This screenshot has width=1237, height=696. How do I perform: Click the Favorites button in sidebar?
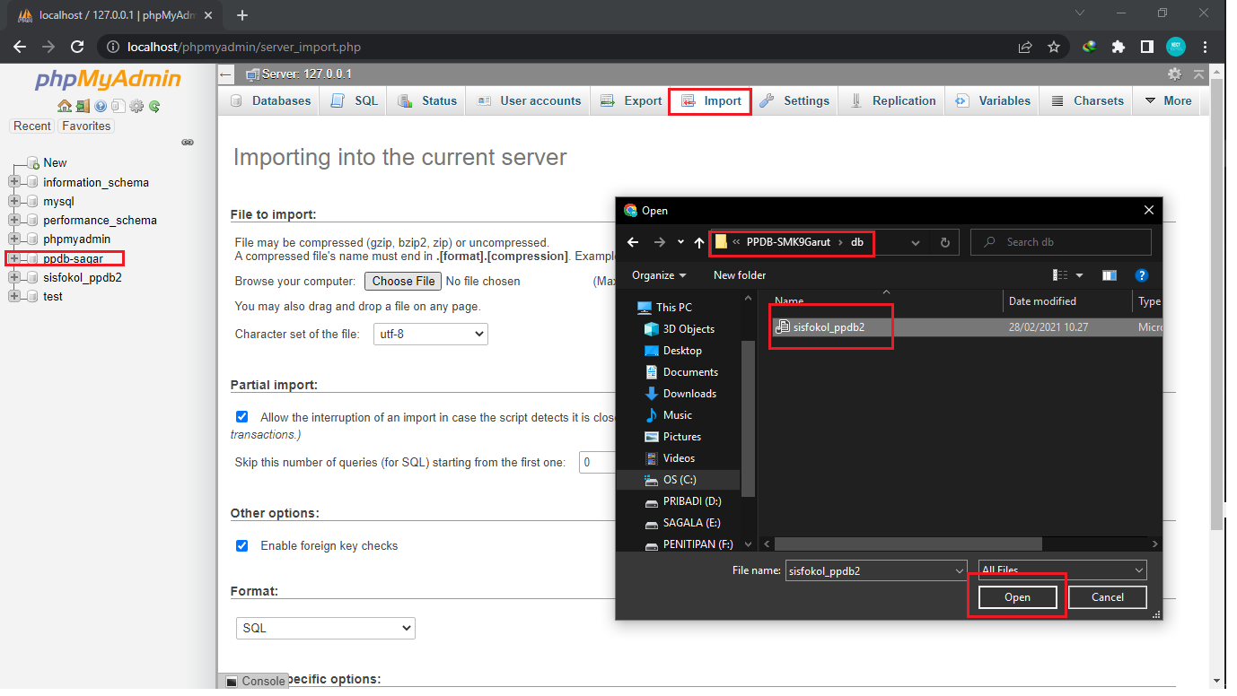tap(86, 126)
